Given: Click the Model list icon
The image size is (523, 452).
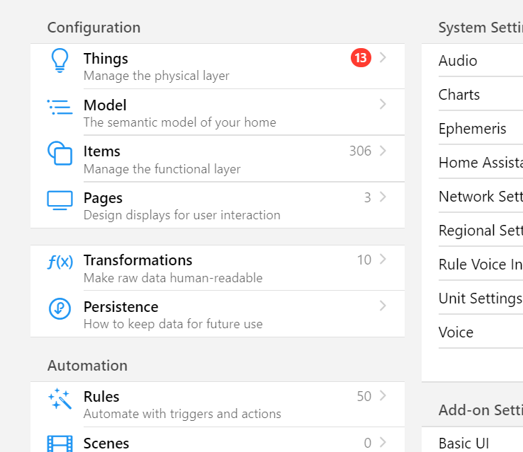Looking at the screenshot, I should point(60,107).
